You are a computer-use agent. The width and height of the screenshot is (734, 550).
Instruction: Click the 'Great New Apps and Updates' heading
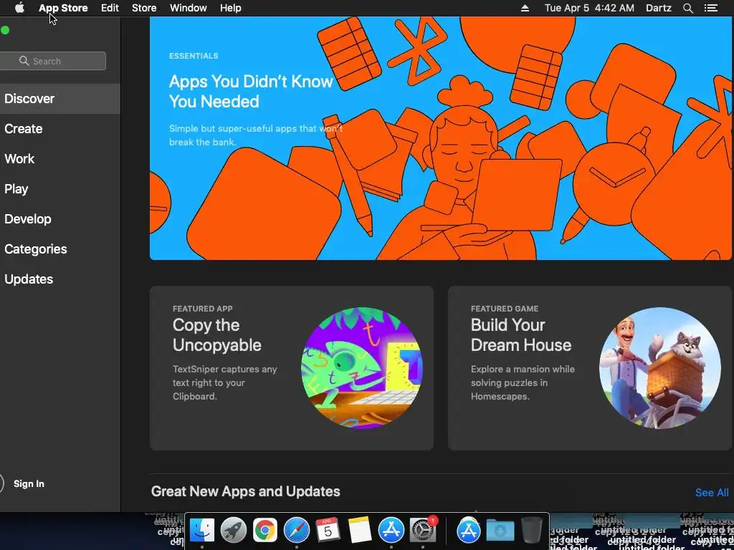(246, 491)
